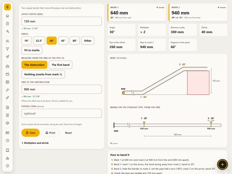
Task: Click the Shrink 40 mm tile
Action: click(213, 30)
